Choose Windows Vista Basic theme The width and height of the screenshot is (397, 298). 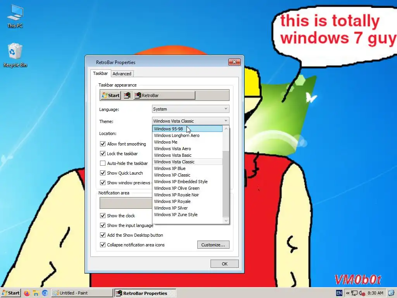(x=187, y=155)
